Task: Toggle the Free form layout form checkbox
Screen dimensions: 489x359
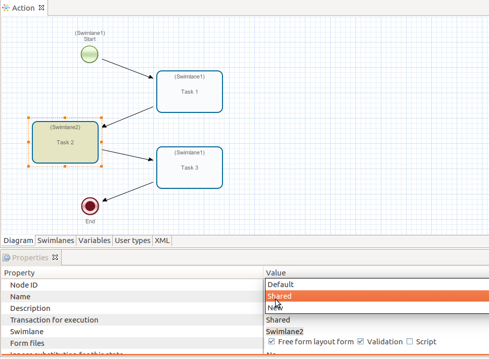Action: pyautogui.click(x=272, y=342)
